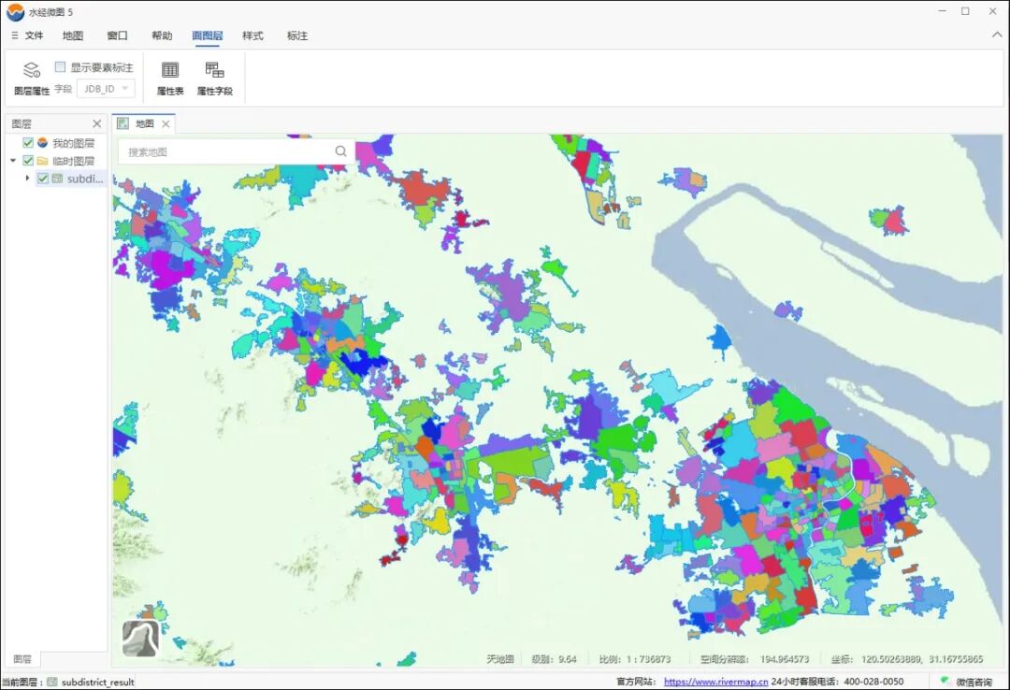The width and height of the screenshot is (1010, 690).
Task: Click the WeChat icon in the status bar
Action: 945,681
